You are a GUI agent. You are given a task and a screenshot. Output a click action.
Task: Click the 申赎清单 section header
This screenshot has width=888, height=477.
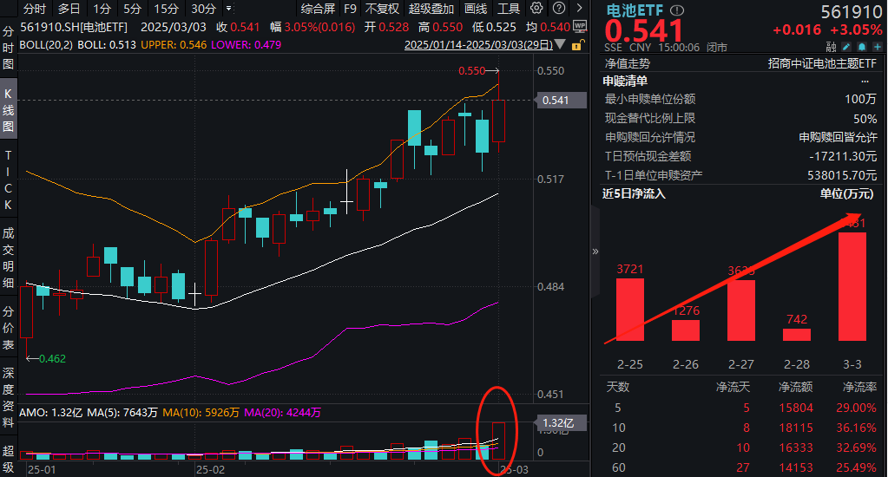click(625, 81)
